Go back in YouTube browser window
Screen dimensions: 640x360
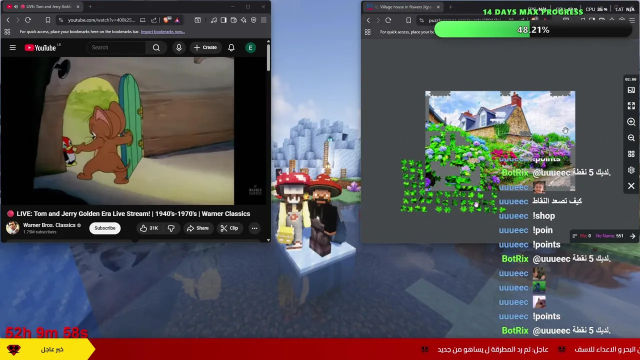click(8, 20)
